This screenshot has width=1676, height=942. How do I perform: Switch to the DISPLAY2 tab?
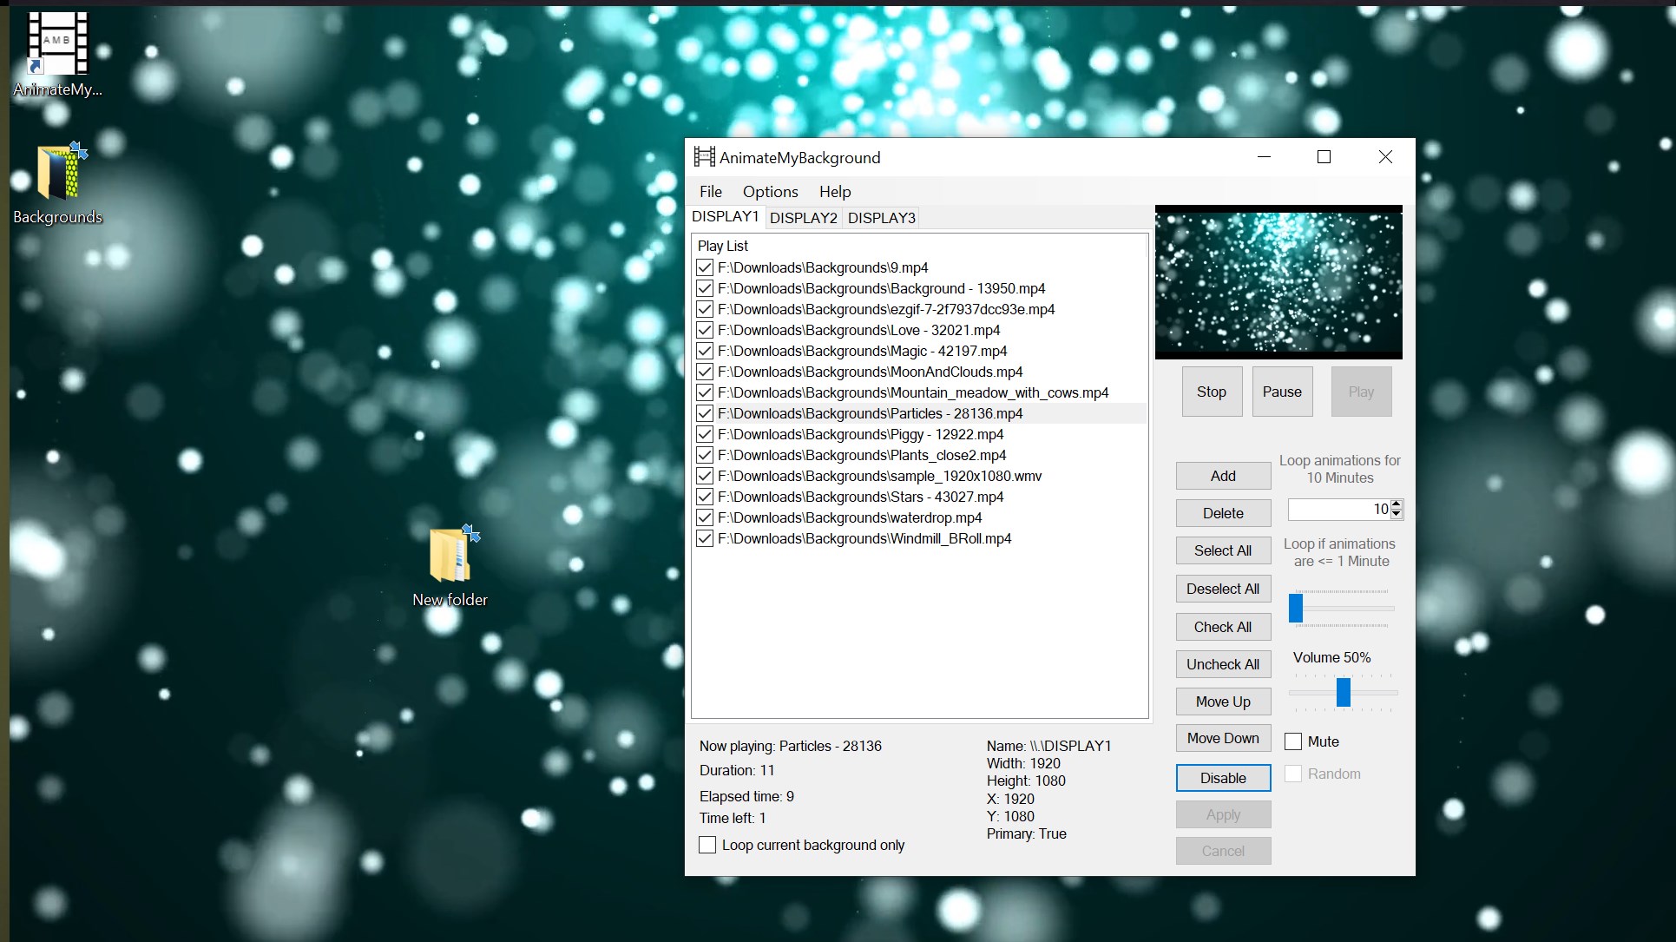pyautogui.click(x=803, y=218)
